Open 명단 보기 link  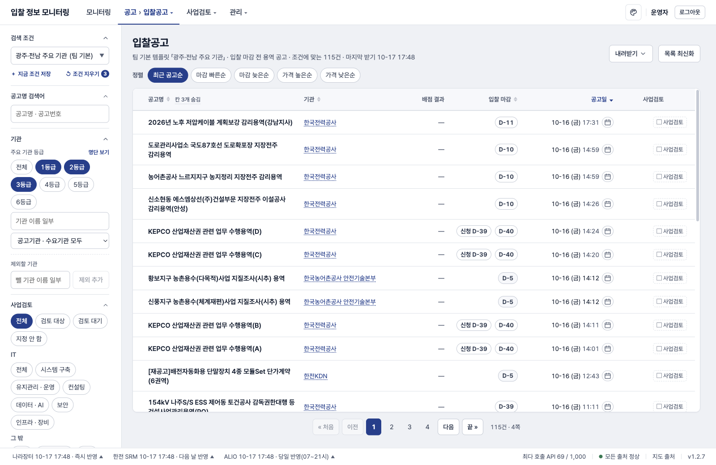99,152
